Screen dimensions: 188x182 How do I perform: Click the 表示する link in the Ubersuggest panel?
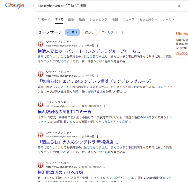pos(182,53)
